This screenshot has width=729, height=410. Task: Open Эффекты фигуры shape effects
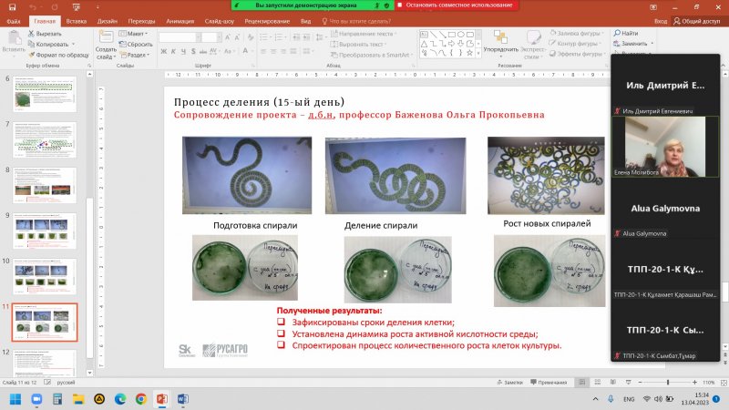(x=577, y=54)
